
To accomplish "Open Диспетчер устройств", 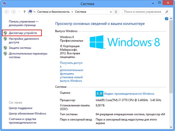I will (23, 33).
